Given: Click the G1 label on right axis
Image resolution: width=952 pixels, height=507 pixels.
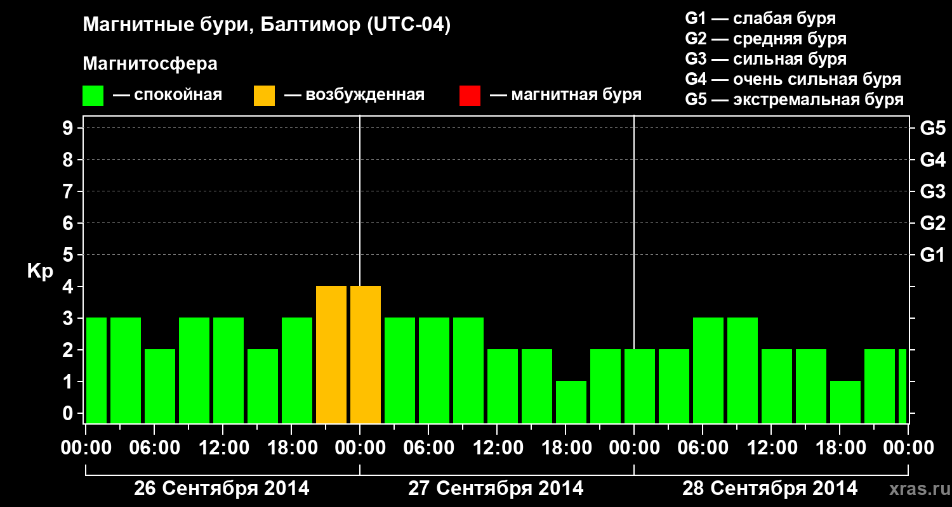Looking at the screenshot, I should coord(932,255).
